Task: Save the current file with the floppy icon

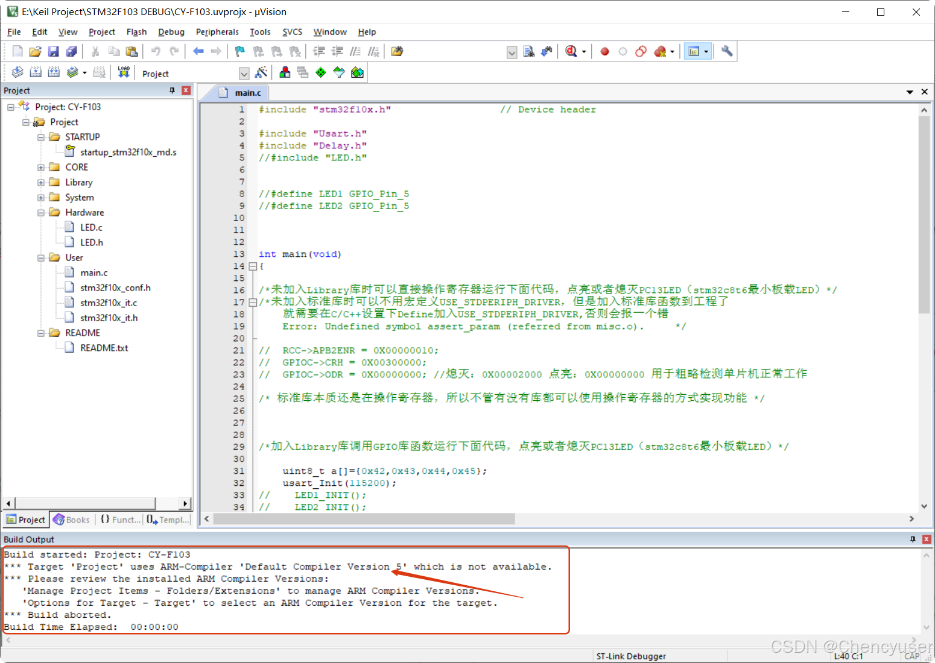Action: click(x=53, y=52)
